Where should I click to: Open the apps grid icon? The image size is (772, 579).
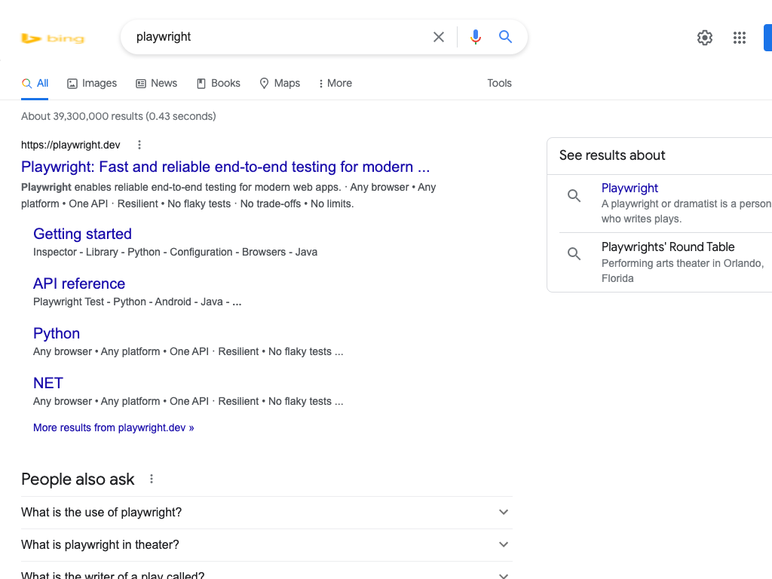coord(739,38)
